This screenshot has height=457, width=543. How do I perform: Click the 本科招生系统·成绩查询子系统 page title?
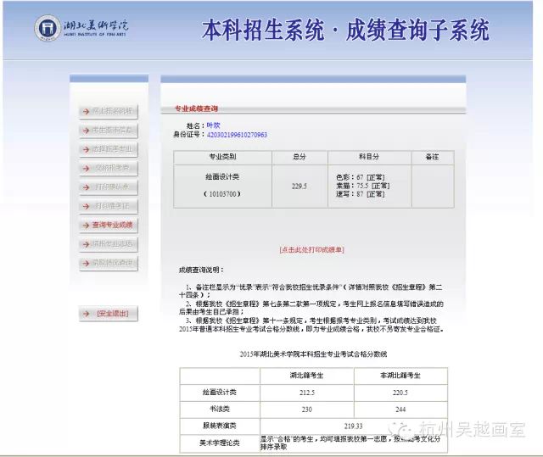[x=345, y=30]
